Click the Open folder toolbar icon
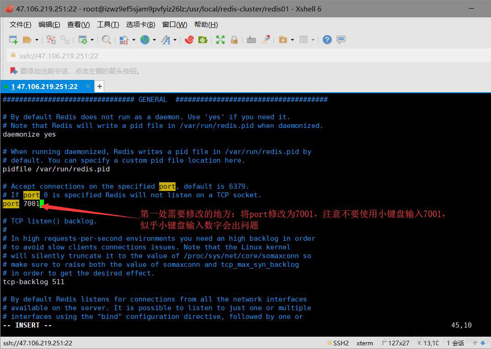 coord(27,40)
